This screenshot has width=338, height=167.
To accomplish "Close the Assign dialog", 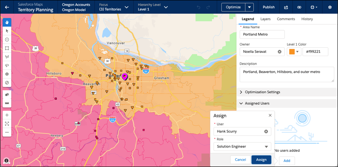I will 270,116.
